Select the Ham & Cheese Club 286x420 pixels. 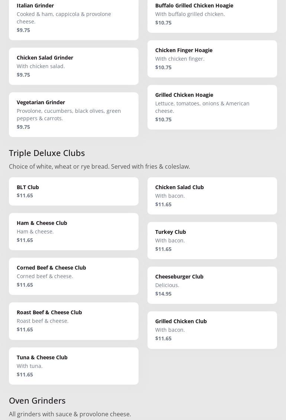(x=74, y=231)
